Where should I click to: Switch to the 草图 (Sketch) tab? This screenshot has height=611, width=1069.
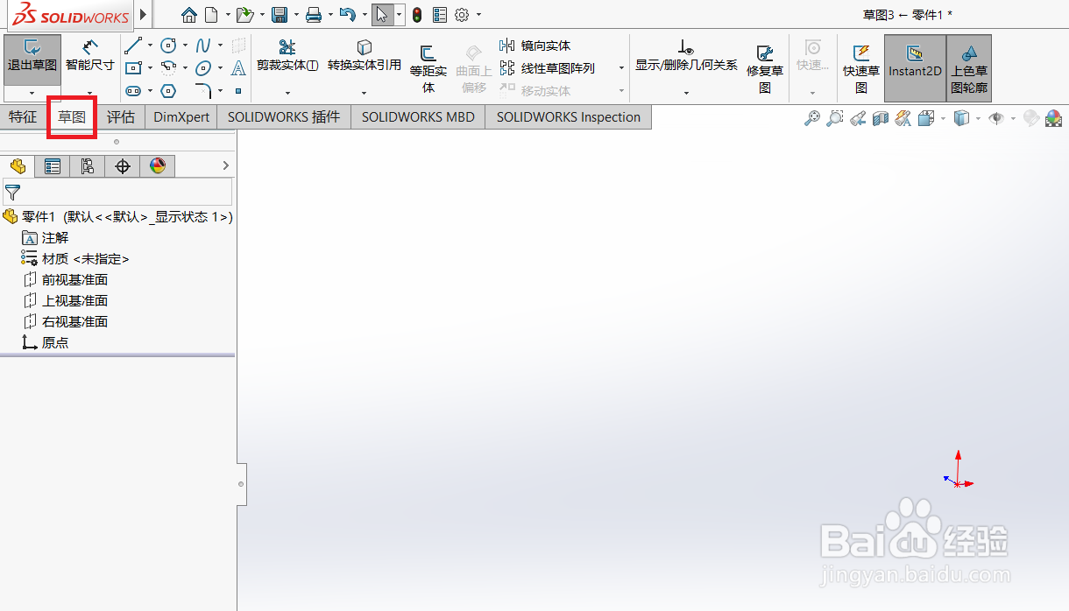(72, 116)
